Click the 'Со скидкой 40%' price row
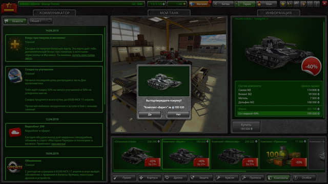The height and width of the screenshot is (184, 328). 279,113
